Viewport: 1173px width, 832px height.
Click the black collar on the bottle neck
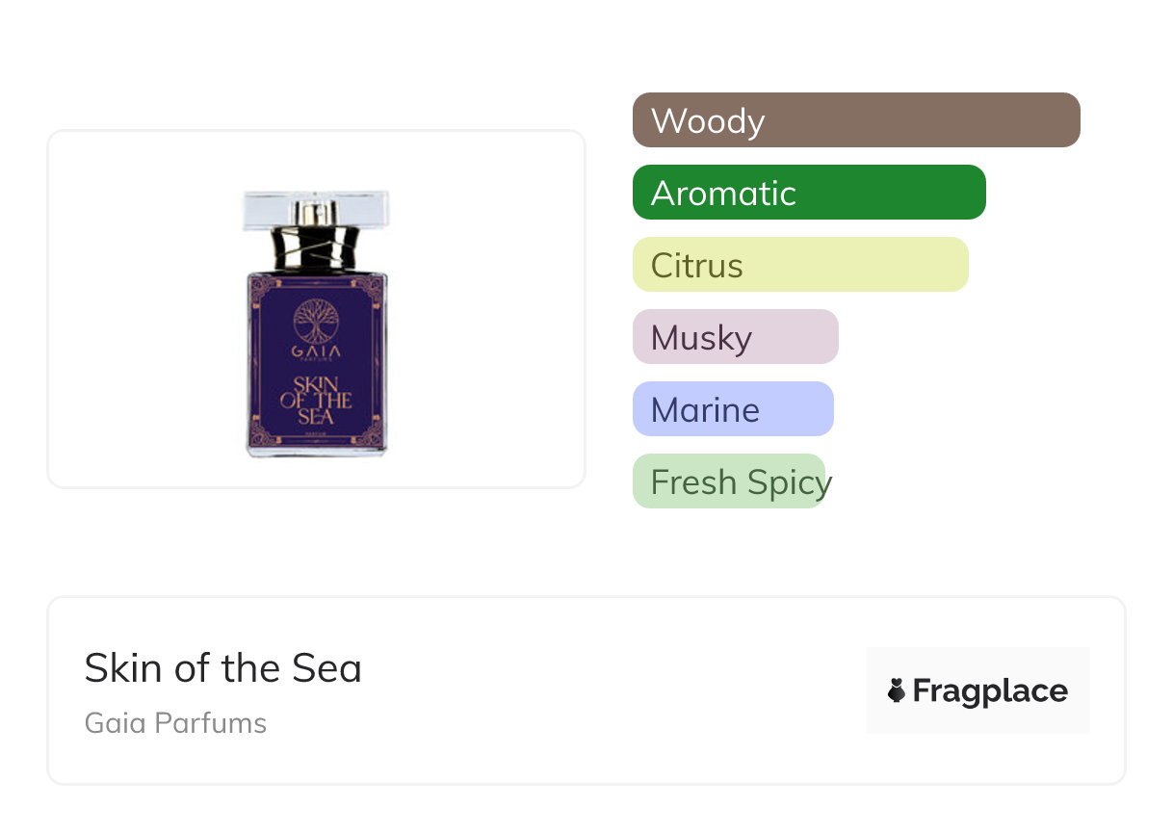point(316,248)
